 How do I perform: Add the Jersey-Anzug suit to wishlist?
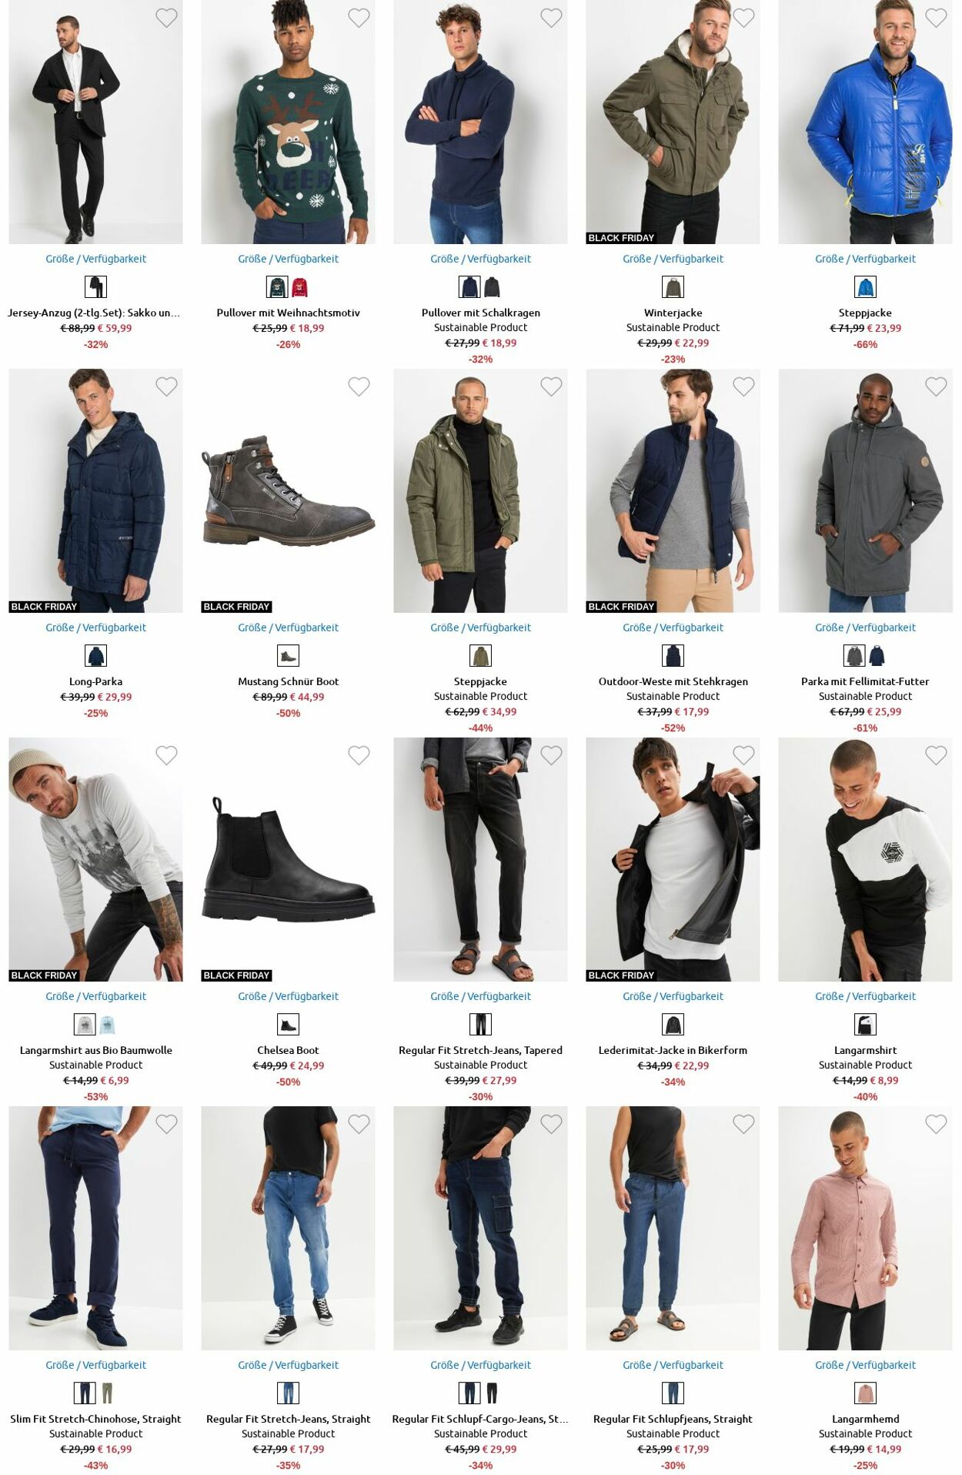166,18
